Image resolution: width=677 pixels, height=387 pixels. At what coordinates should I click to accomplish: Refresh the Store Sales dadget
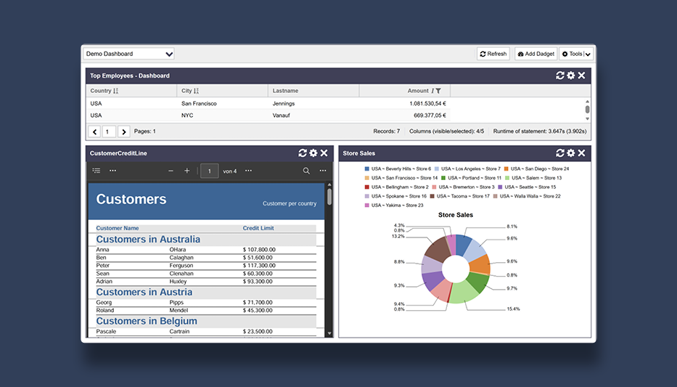tap(560, 153)
